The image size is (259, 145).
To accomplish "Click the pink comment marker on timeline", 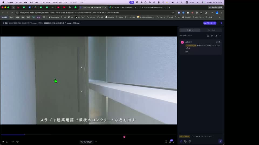I will (x=124, y=137).
